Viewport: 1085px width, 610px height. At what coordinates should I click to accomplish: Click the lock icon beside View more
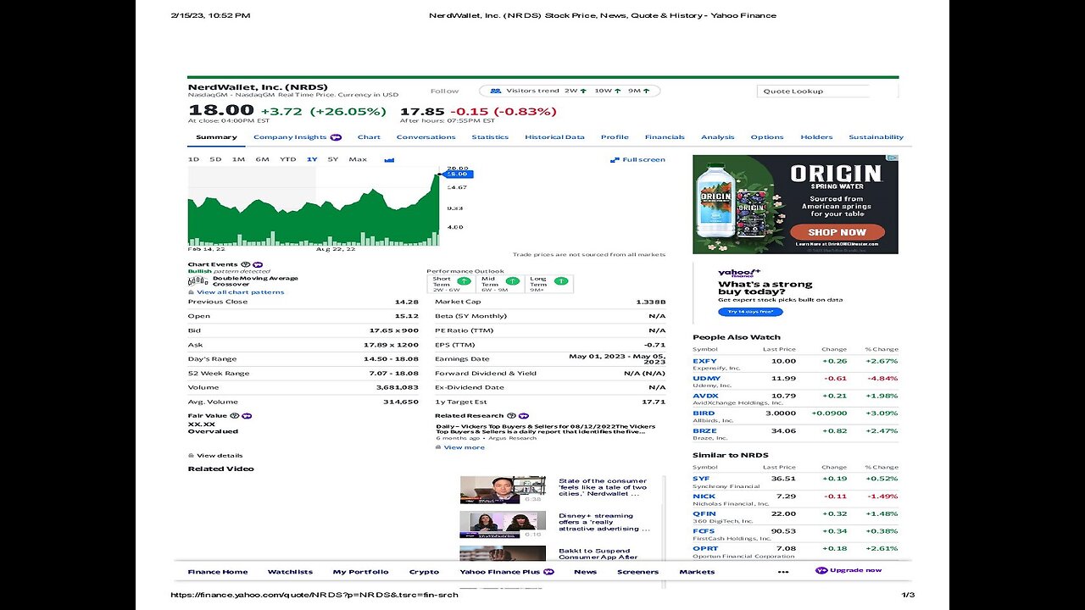(438, 447)
